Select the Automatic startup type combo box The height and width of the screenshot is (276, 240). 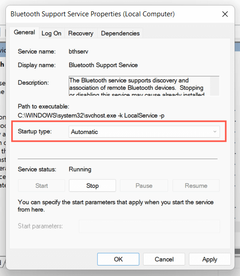point(144,132)
